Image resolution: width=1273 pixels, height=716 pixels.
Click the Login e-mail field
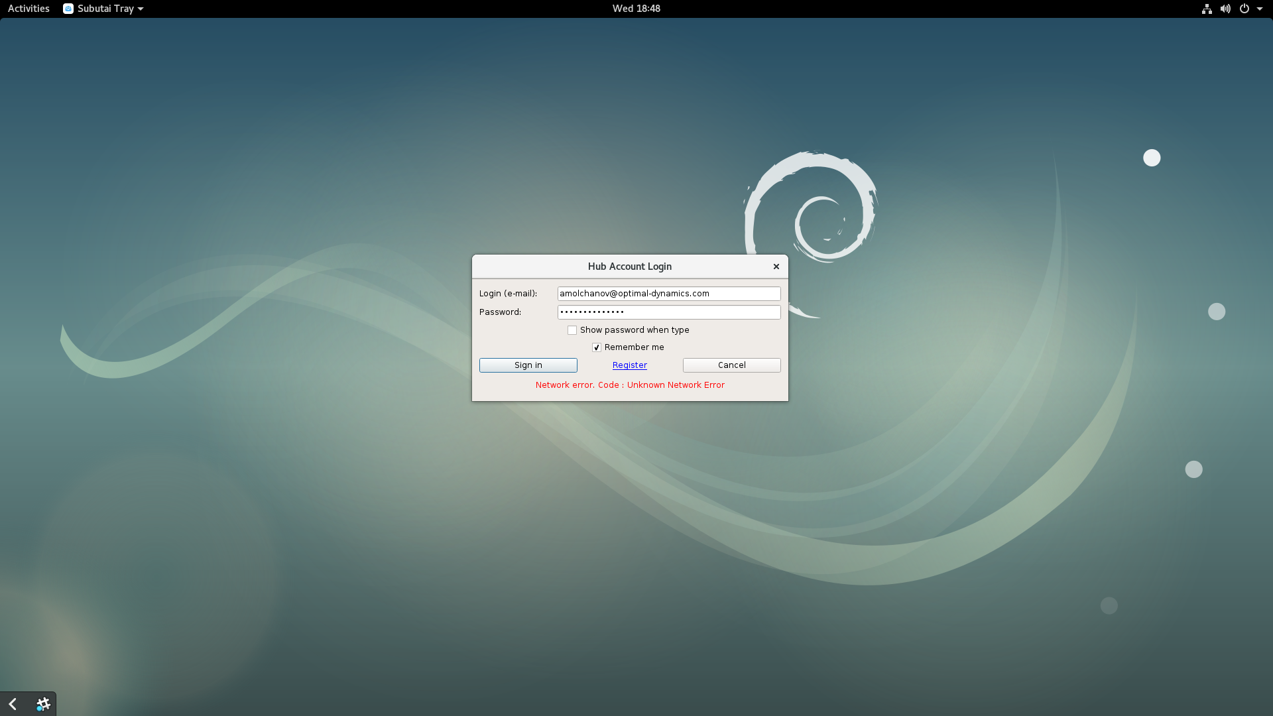pyautogui.click(x=669, y=293)
